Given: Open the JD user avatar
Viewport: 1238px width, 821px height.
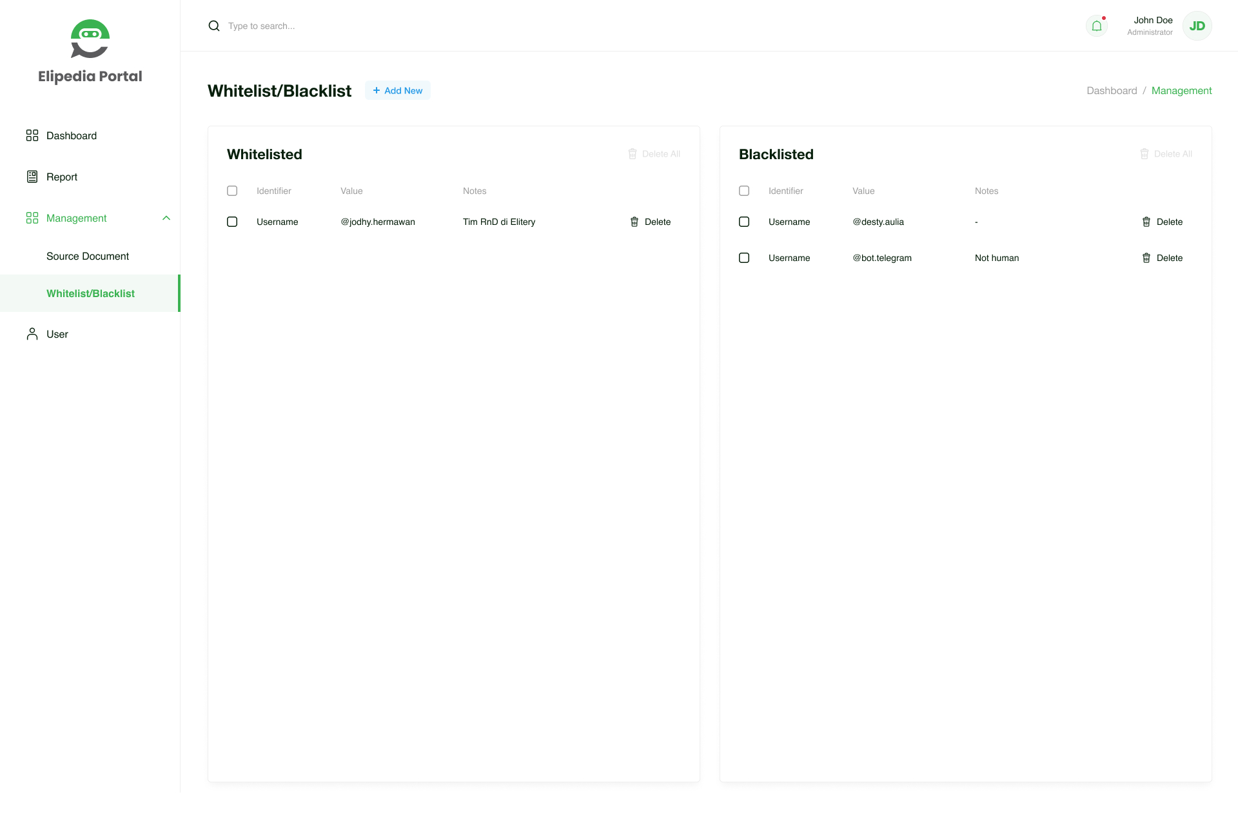Looking at the screenshot, I should tap(1197, 26).
